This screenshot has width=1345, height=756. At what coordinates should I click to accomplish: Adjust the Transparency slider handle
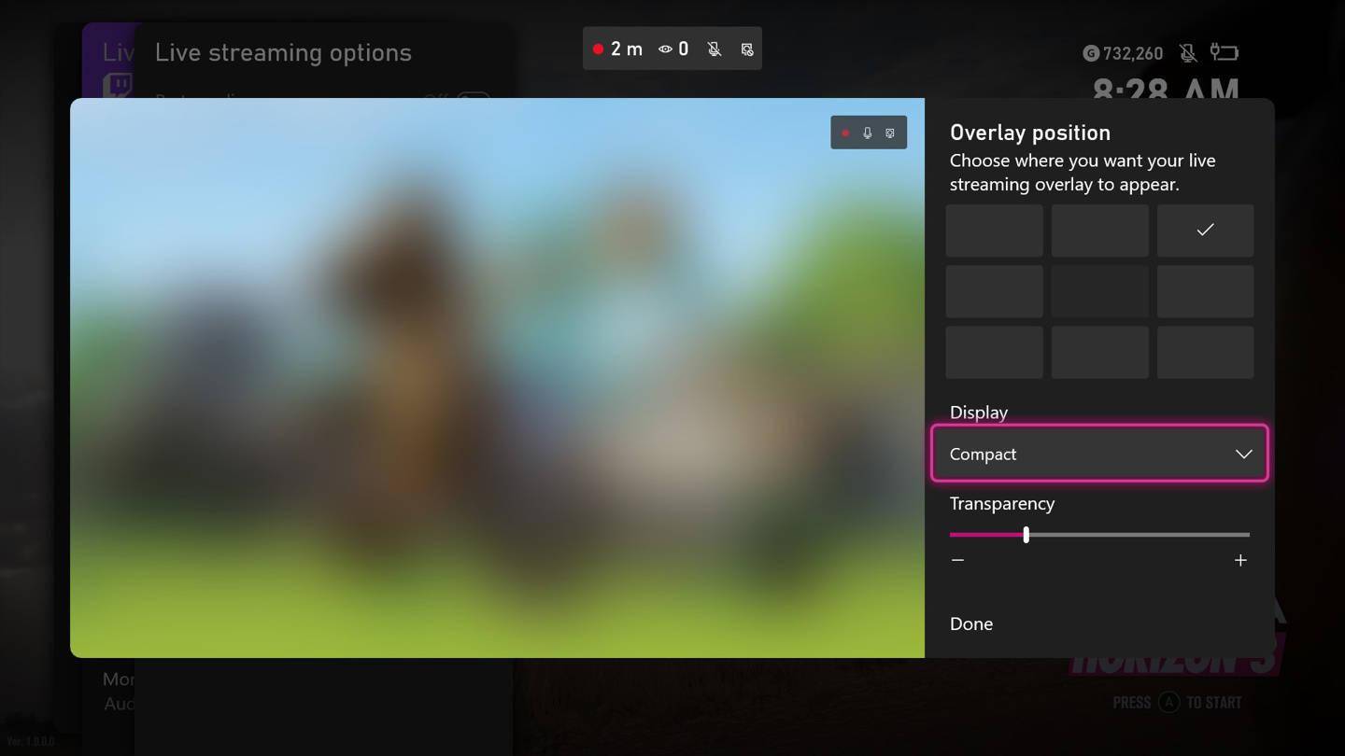pyautogui.click(x=1026, y=534)
